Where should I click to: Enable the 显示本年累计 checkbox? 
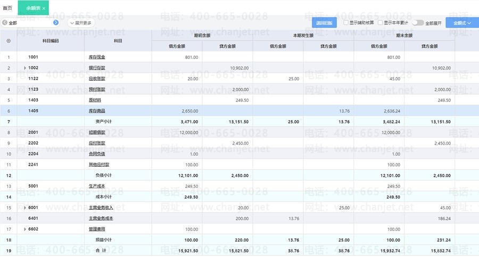pos(380,23)
